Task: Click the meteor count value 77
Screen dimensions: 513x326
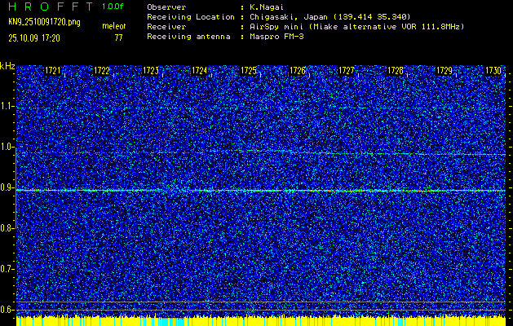Action: 119,37
